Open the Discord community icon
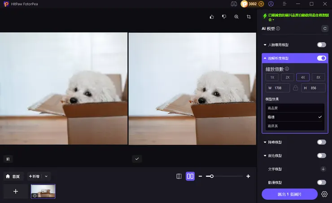The width and height of the screenshot is (332, 203). coord(234,4)
